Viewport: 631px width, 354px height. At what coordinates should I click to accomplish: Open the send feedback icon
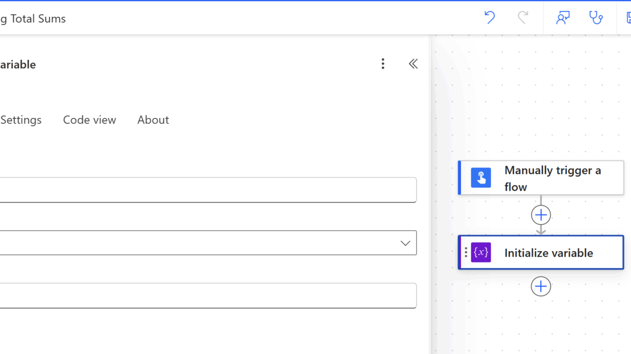(x=562, y=18)
